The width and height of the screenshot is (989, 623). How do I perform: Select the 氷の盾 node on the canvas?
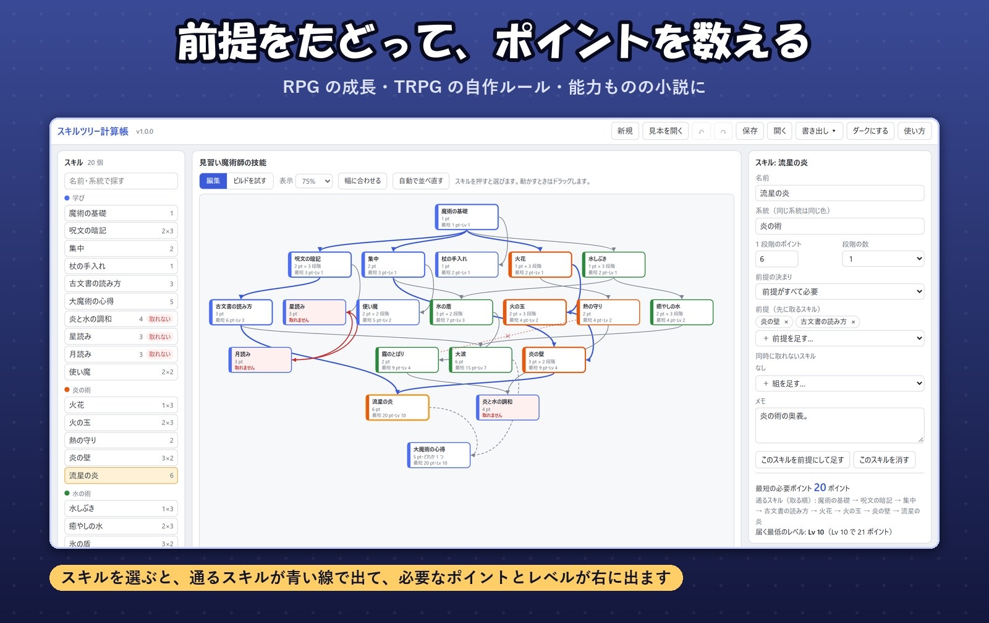pyautogui.click(x=461, y=312)
